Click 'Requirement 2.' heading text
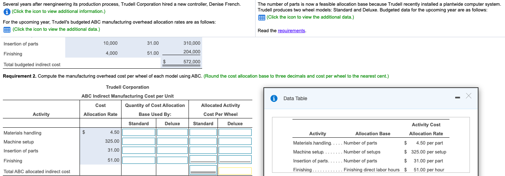 [19, 76]
